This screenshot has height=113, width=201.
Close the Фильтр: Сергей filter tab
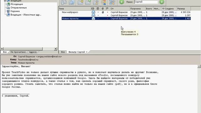tap(87, 52)
